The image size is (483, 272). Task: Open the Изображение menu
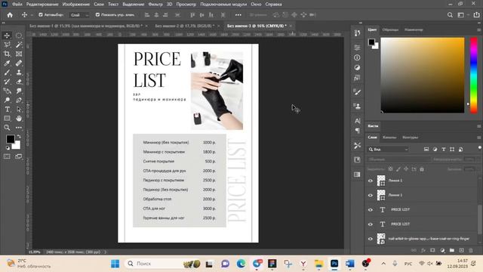[x=76, y=5]
